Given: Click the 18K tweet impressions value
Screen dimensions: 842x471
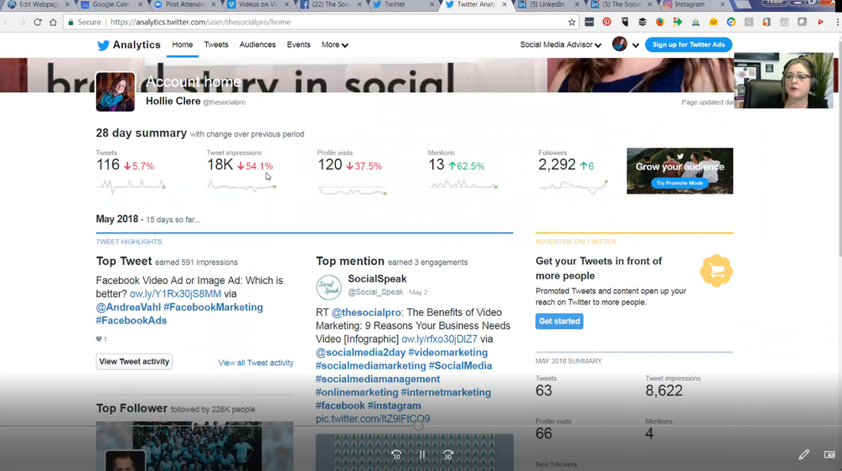Looking at the screenshot, I should point(220,165).
